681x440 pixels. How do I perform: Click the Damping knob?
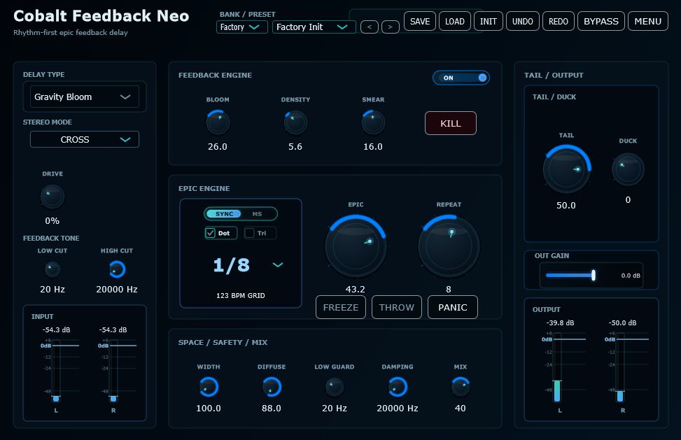[398, 387]
